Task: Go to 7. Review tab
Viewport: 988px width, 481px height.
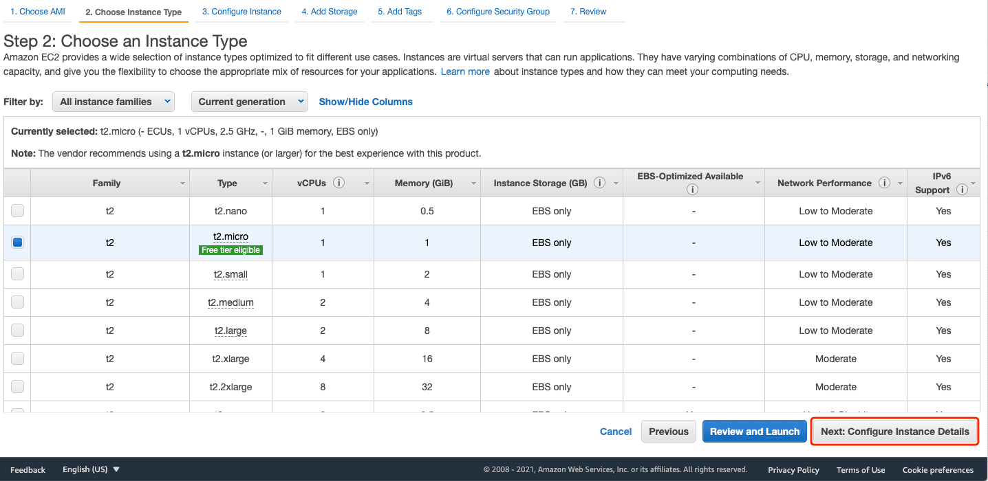Action: coord(588,12)
